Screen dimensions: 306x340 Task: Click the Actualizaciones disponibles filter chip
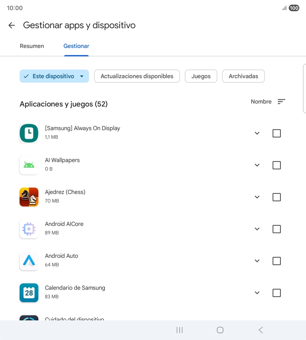click(137, 76)
